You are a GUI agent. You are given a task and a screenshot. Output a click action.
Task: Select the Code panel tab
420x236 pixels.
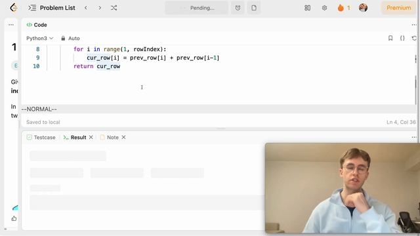click(37, 25)
